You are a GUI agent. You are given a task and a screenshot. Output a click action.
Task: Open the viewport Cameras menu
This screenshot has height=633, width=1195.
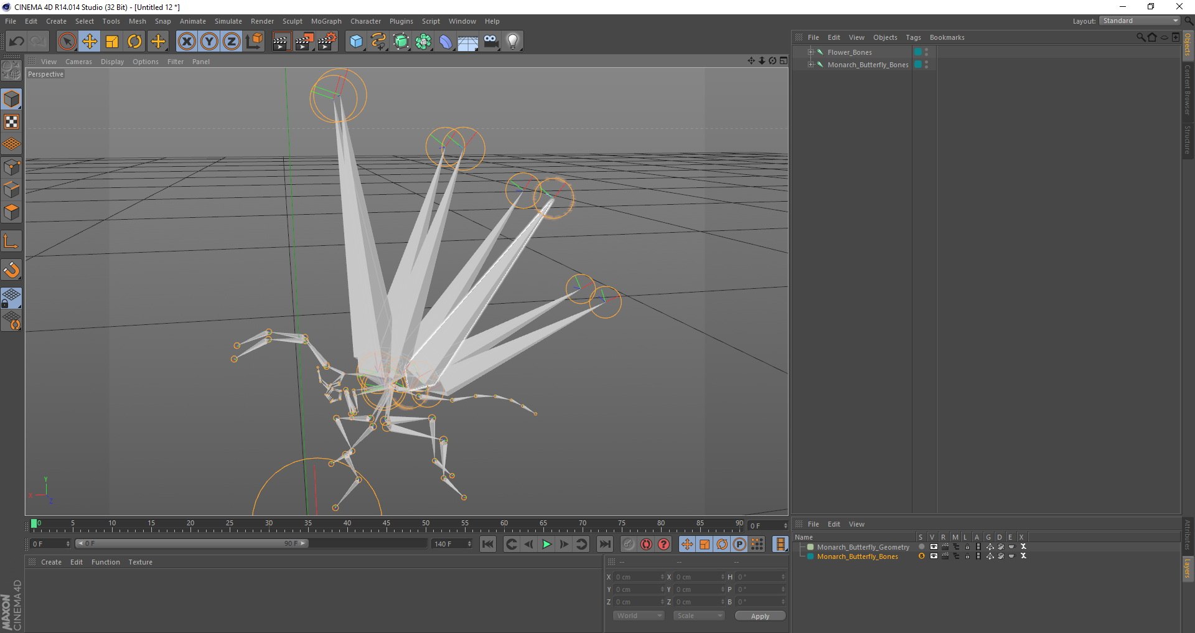tap(78, 62)
